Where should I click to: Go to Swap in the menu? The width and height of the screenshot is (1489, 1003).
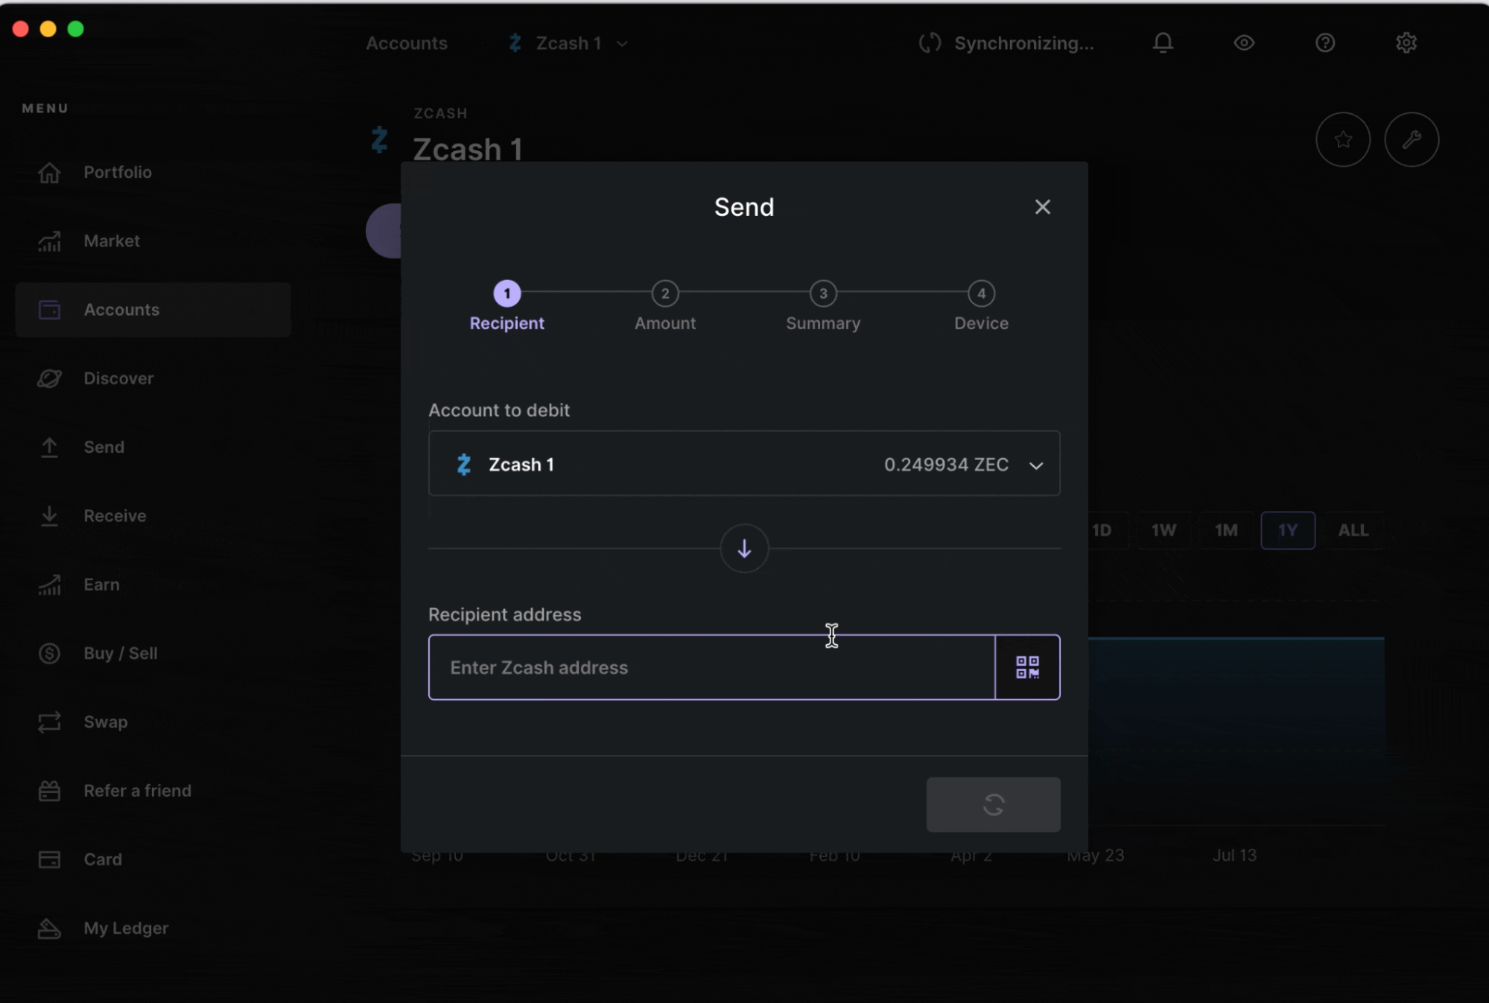(105, 722)
